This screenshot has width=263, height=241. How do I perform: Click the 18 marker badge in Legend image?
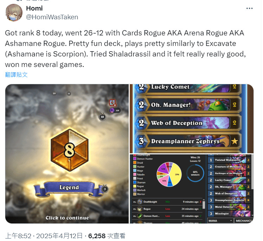click(x=102, y=117)
